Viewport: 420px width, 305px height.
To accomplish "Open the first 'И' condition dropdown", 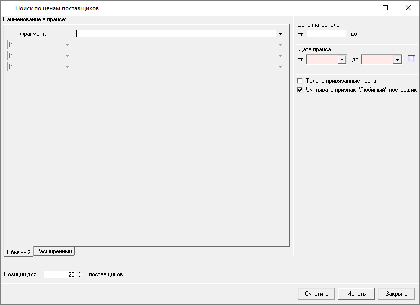I will click(67, 44).
